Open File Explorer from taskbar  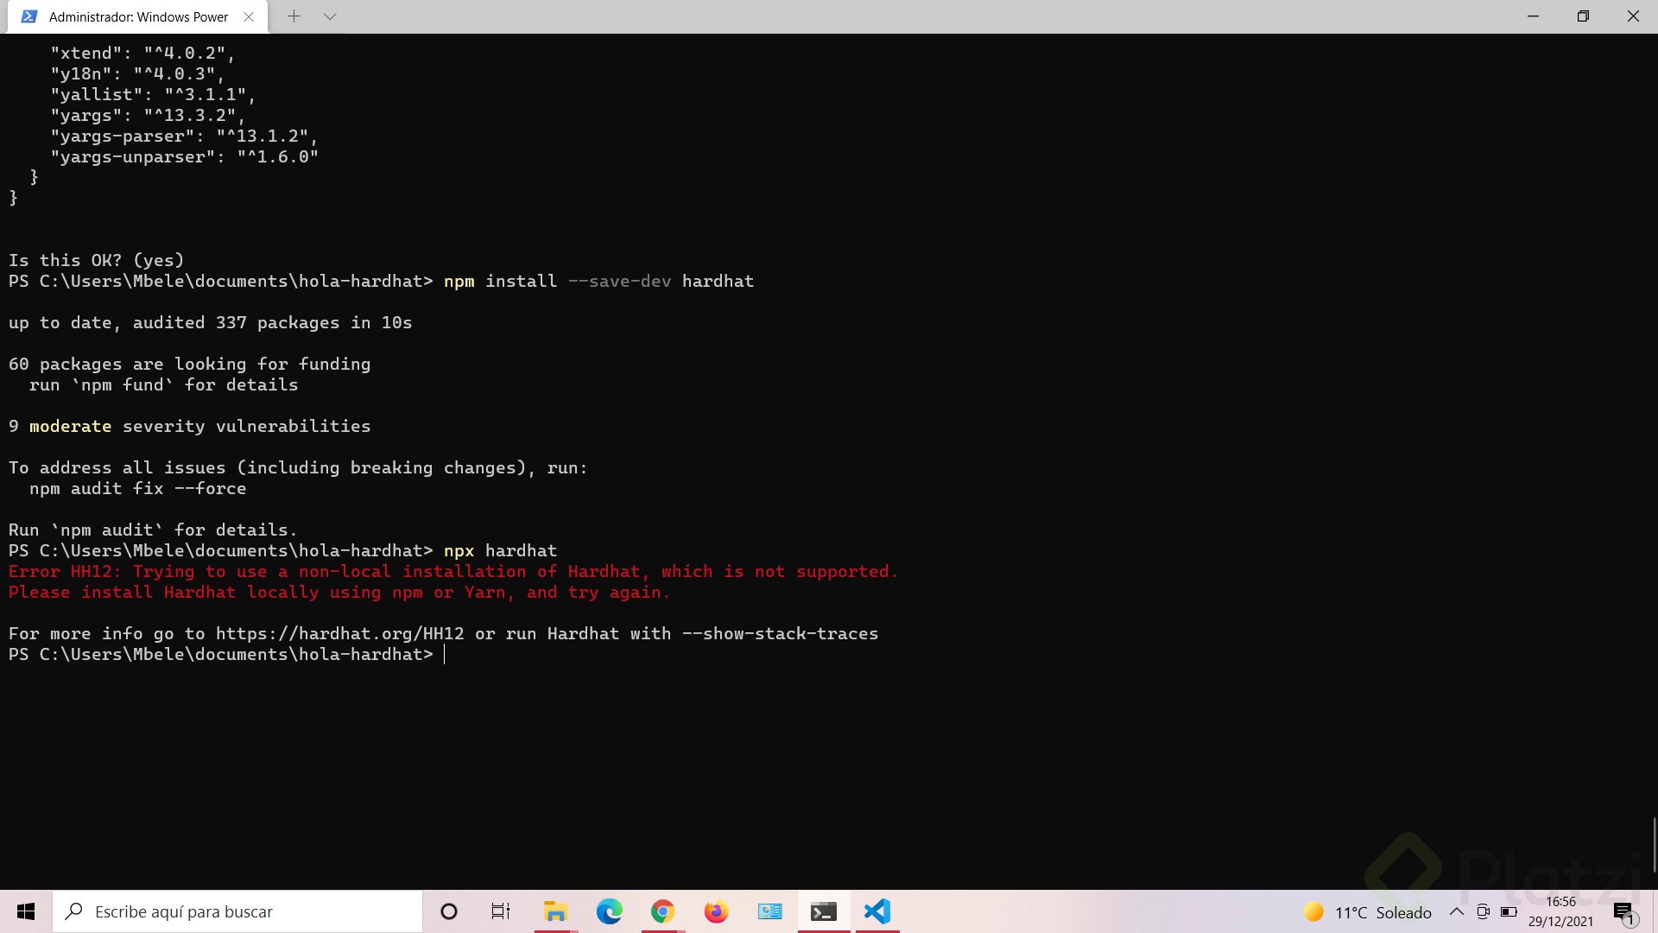pyautogui.click(x=555, y=911)
